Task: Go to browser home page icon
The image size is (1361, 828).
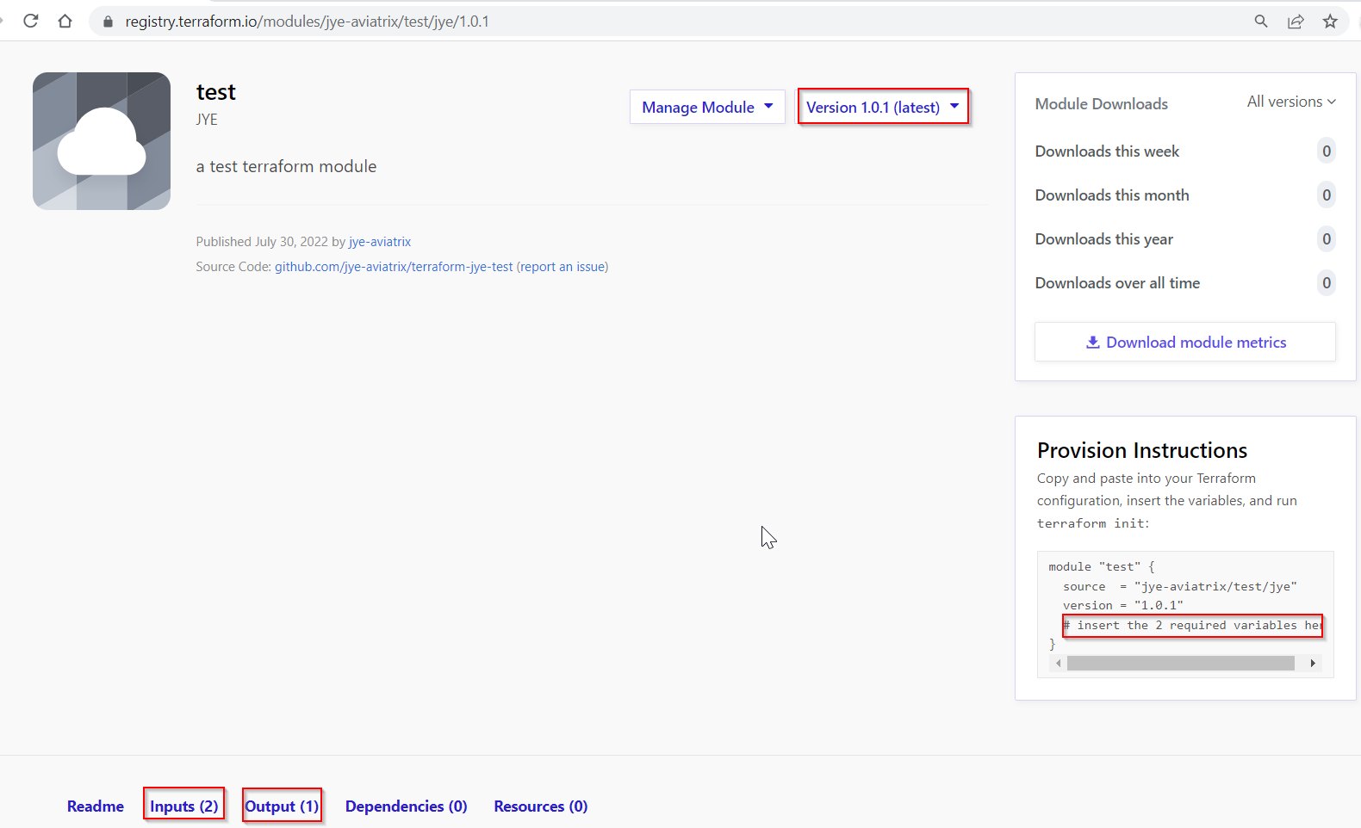Action: [65, 21]
